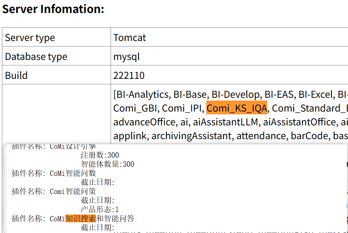The image size is (348, 233).
Task: Select the Server type label cell
Action: pos(30,38)
